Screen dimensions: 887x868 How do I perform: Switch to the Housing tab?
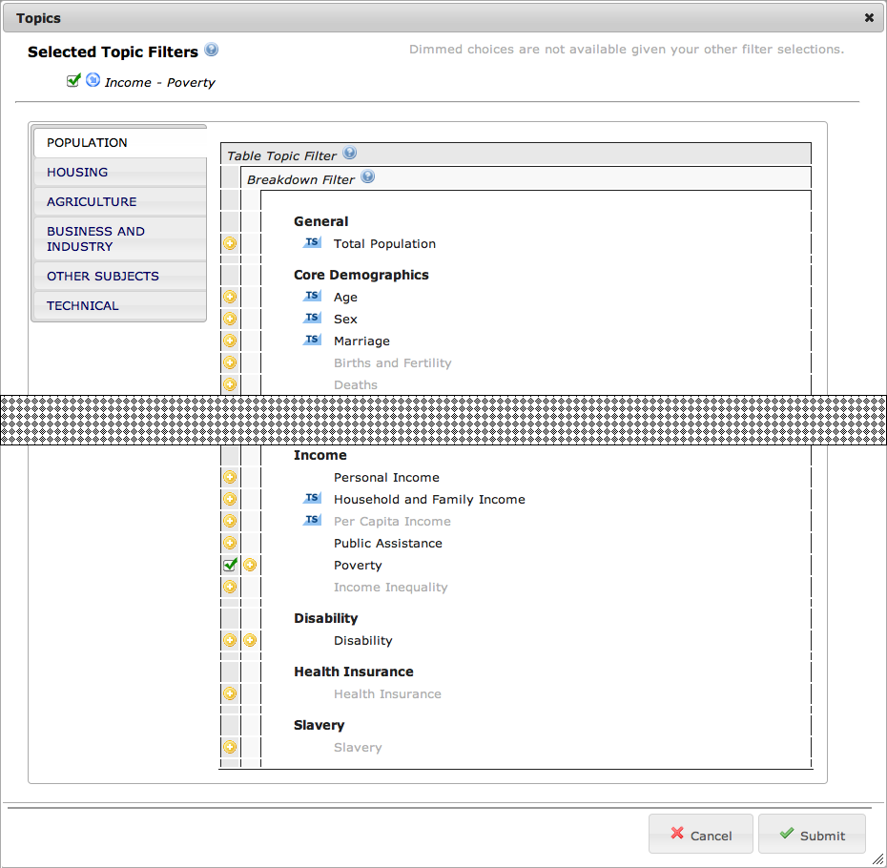77,173
